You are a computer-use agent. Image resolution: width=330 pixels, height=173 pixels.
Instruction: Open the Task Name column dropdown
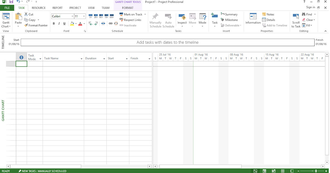[81, 58]
